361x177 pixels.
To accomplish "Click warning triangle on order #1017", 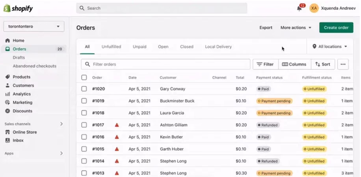I will click(x=117, y=125).
